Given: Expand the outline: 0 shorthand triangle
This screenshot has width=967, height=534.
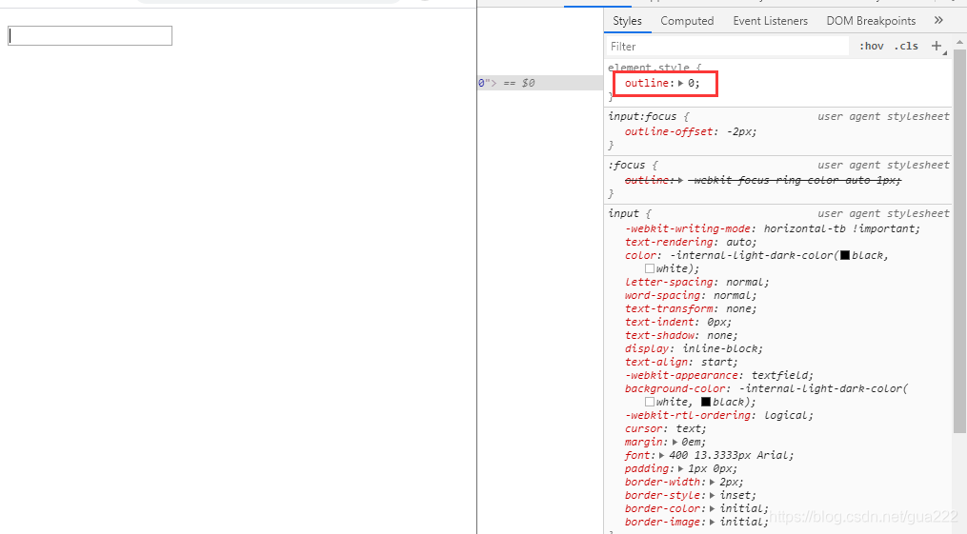Looking at the screenshot, I should [x=681, y=83].
